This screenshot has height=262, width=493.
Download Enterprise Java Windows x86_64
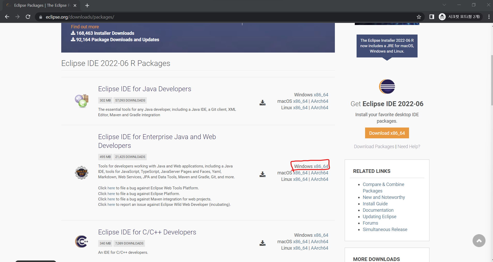321,166
